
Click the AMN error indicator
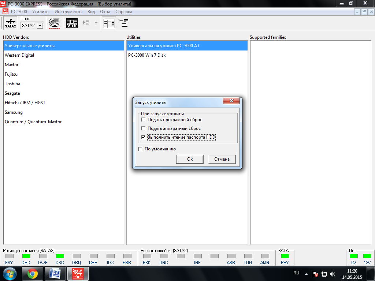265,256
